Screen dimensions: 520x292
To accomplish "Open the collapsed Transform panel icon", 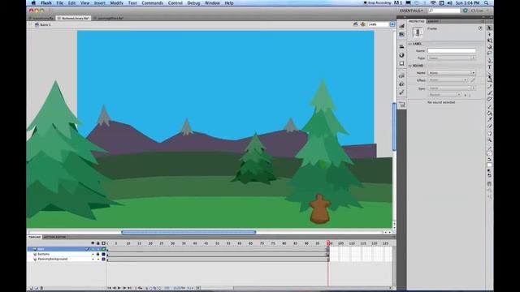I will pos(402,63).
